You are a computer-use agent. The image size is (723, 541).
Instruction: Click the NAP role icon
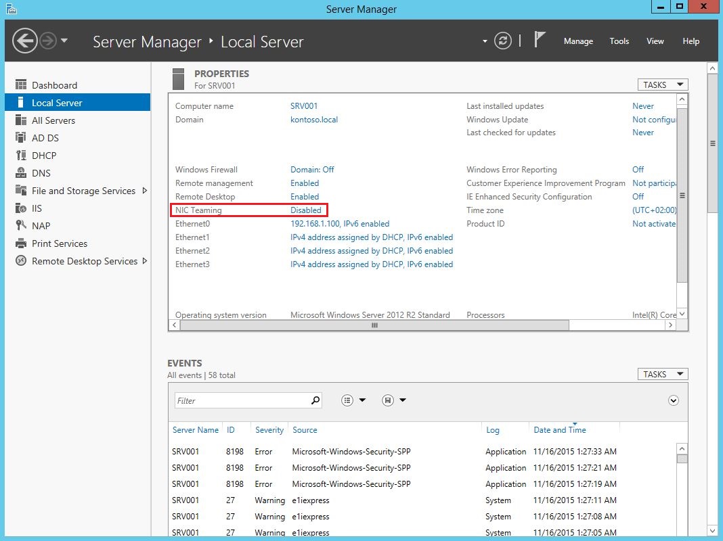[21, 226]
